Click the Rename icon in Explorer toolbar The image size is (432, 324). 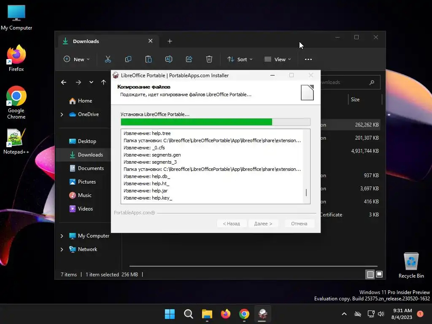click(169, 59)
